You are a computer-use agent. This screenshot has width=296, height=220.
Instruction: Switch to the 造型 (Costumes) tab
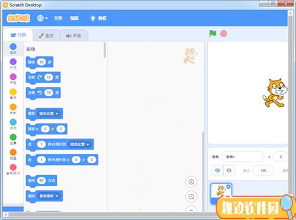[x=46, y=35]
